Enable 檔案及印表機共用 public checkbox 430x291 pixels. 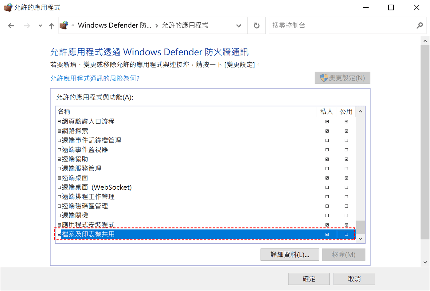[346, 234]
